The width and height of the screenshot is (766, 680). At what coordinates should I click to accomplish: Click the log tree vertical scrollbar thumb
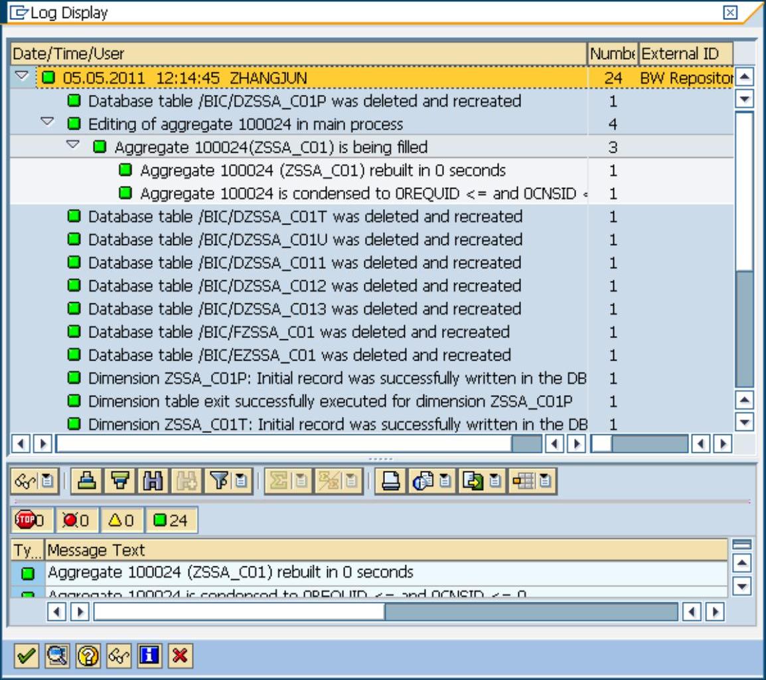pyautogui.click(x=745, y=193)
